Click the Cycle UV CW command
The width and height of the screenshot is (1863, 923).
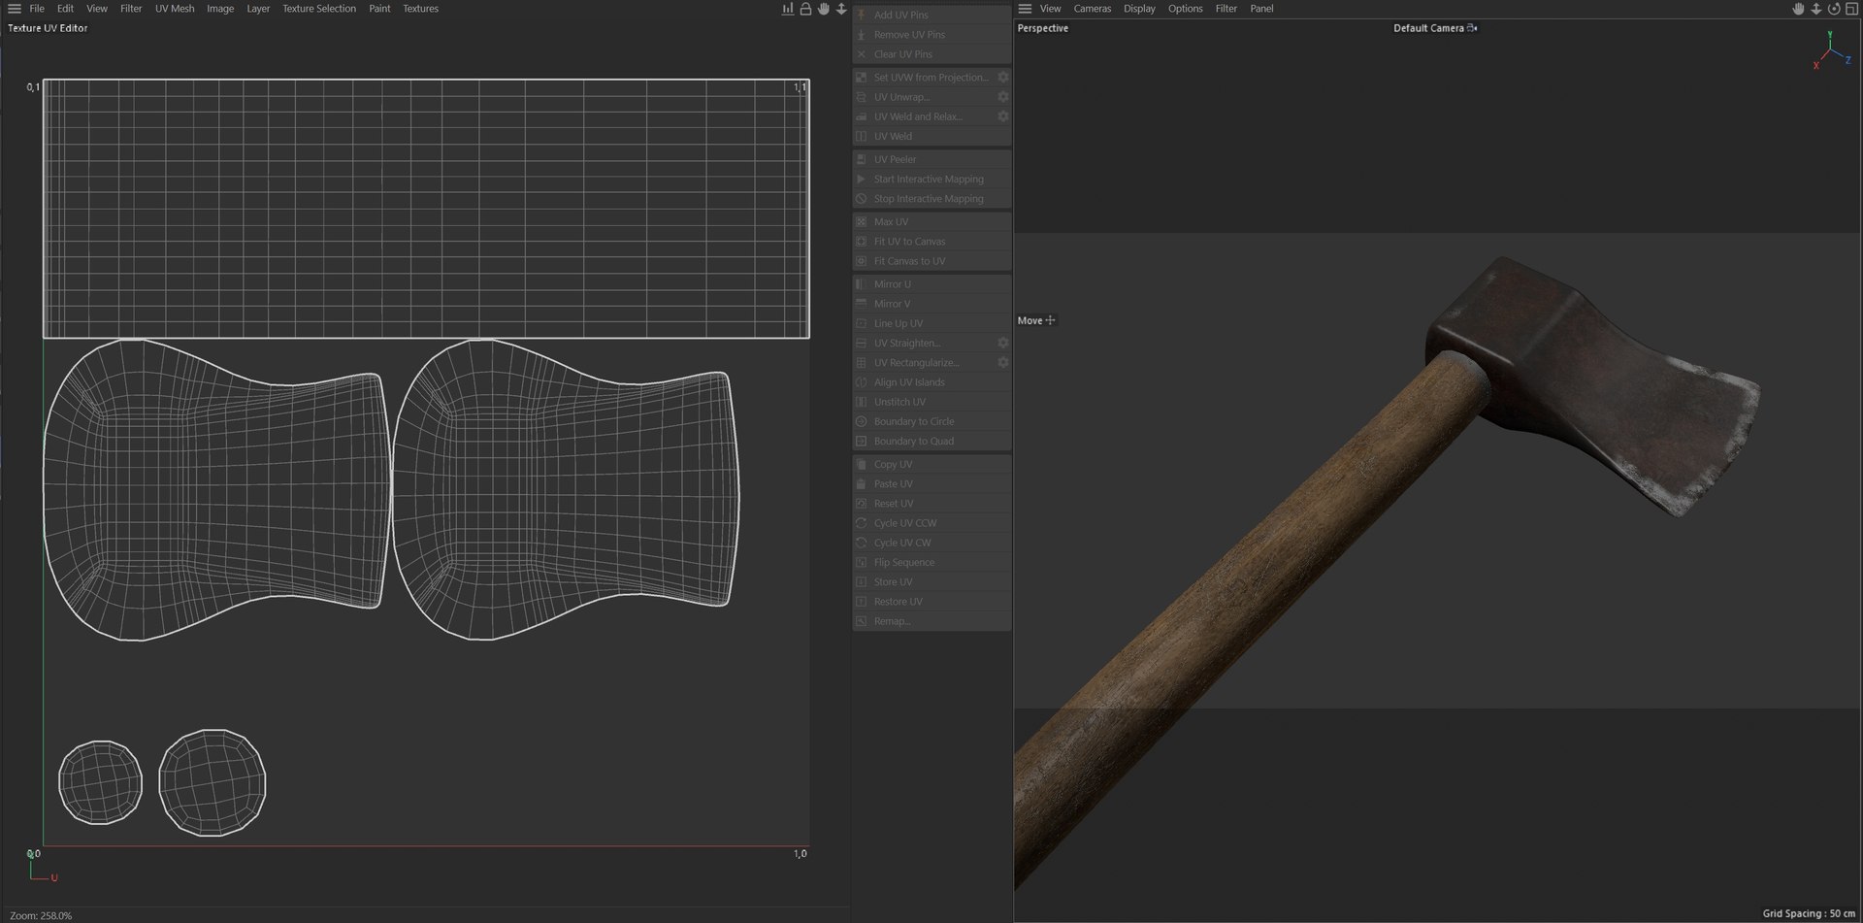coord(931,543)
